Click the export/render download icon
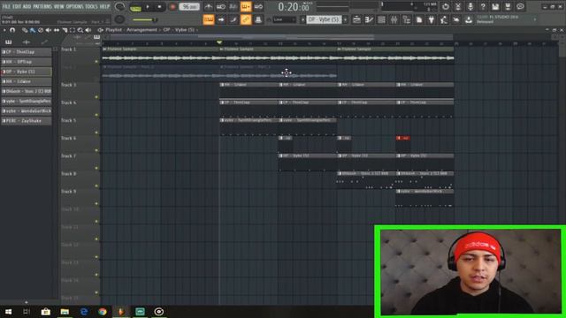 [469, 19]
